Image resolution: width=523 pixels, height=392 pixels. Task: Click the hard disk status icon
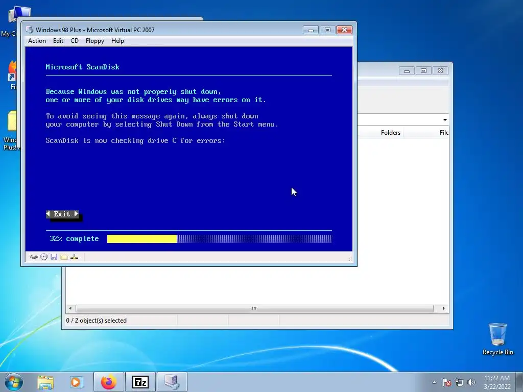[x=33, y=257]
